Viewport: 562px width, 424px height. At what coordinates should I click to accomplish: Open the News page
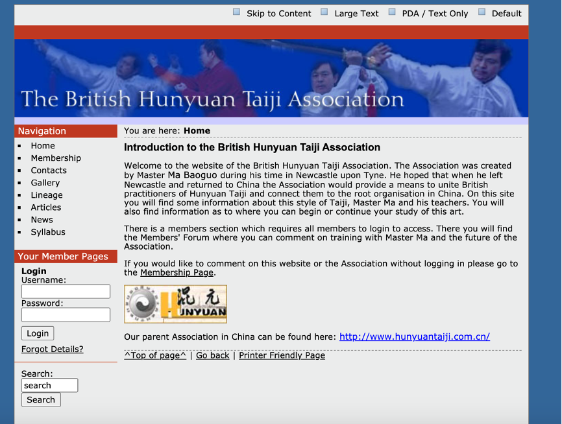click(x=42, y=220)
